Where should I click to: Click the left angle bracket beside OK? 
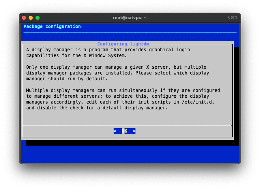pyautogui.click(x=115, y=131)
